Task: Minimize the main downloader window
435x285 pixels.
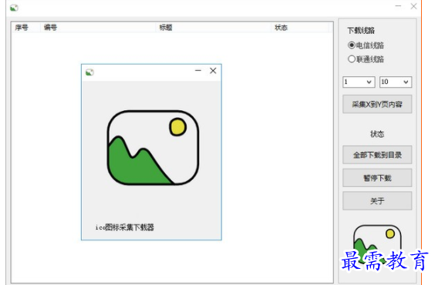Action: 398,6
